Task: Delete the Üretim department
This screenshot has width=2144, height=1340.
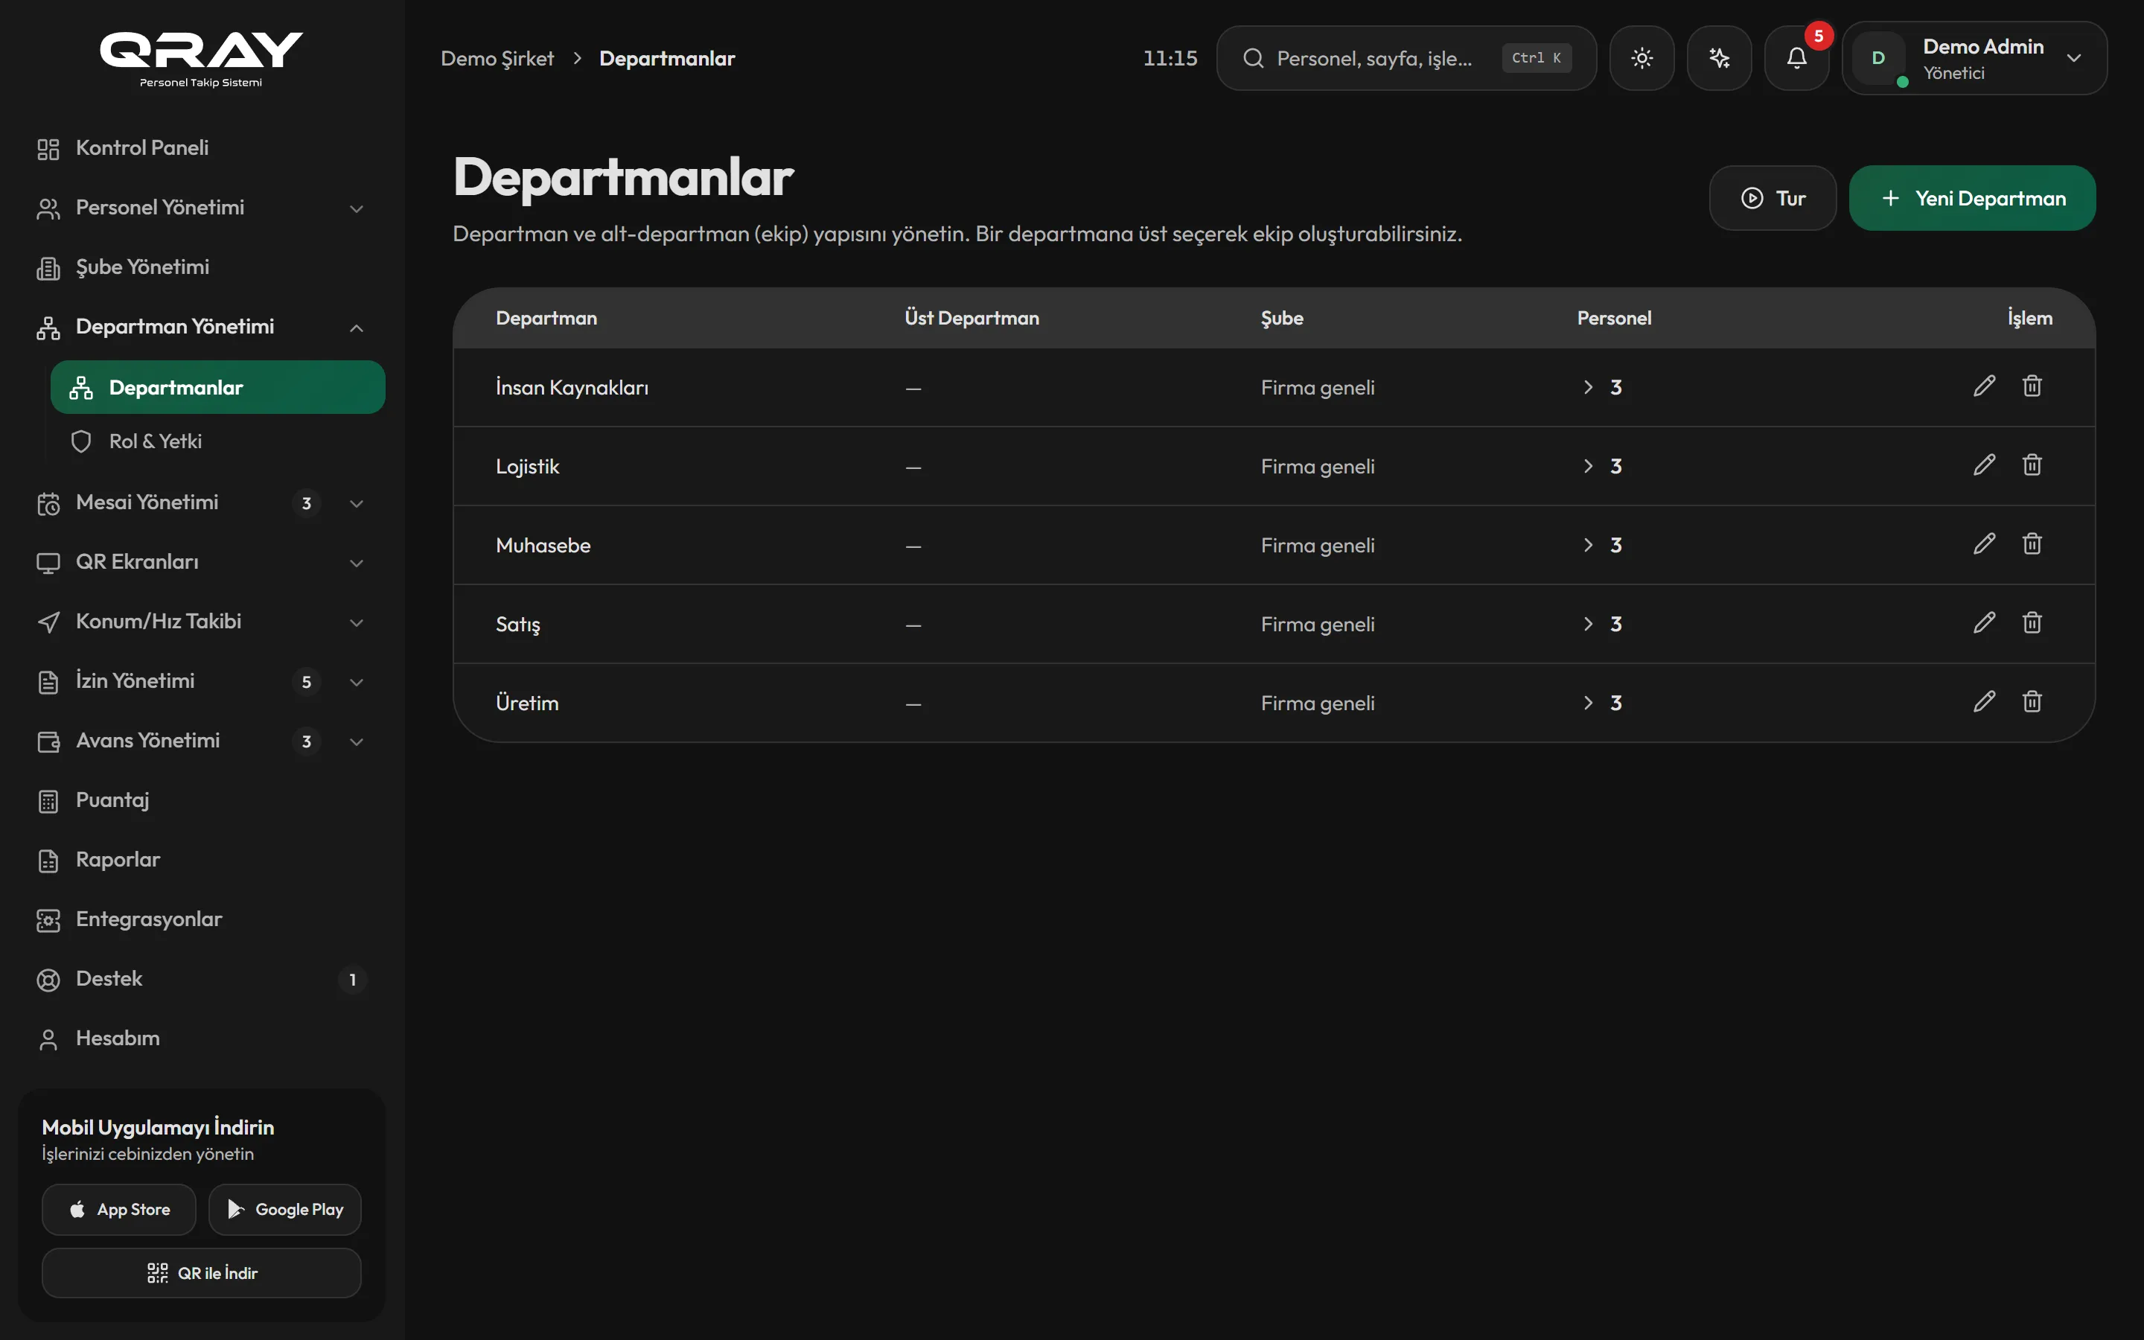Action: (x=2032, y=702)
